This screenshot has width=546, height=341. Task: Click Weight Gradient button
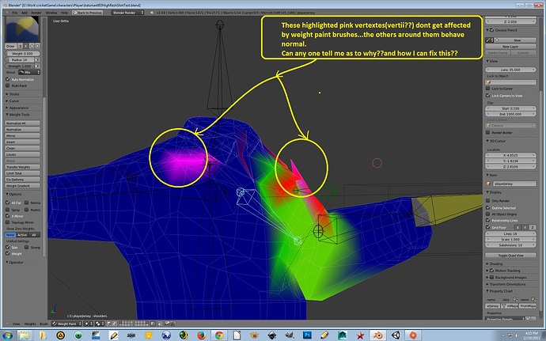click(x=22, y=186)
